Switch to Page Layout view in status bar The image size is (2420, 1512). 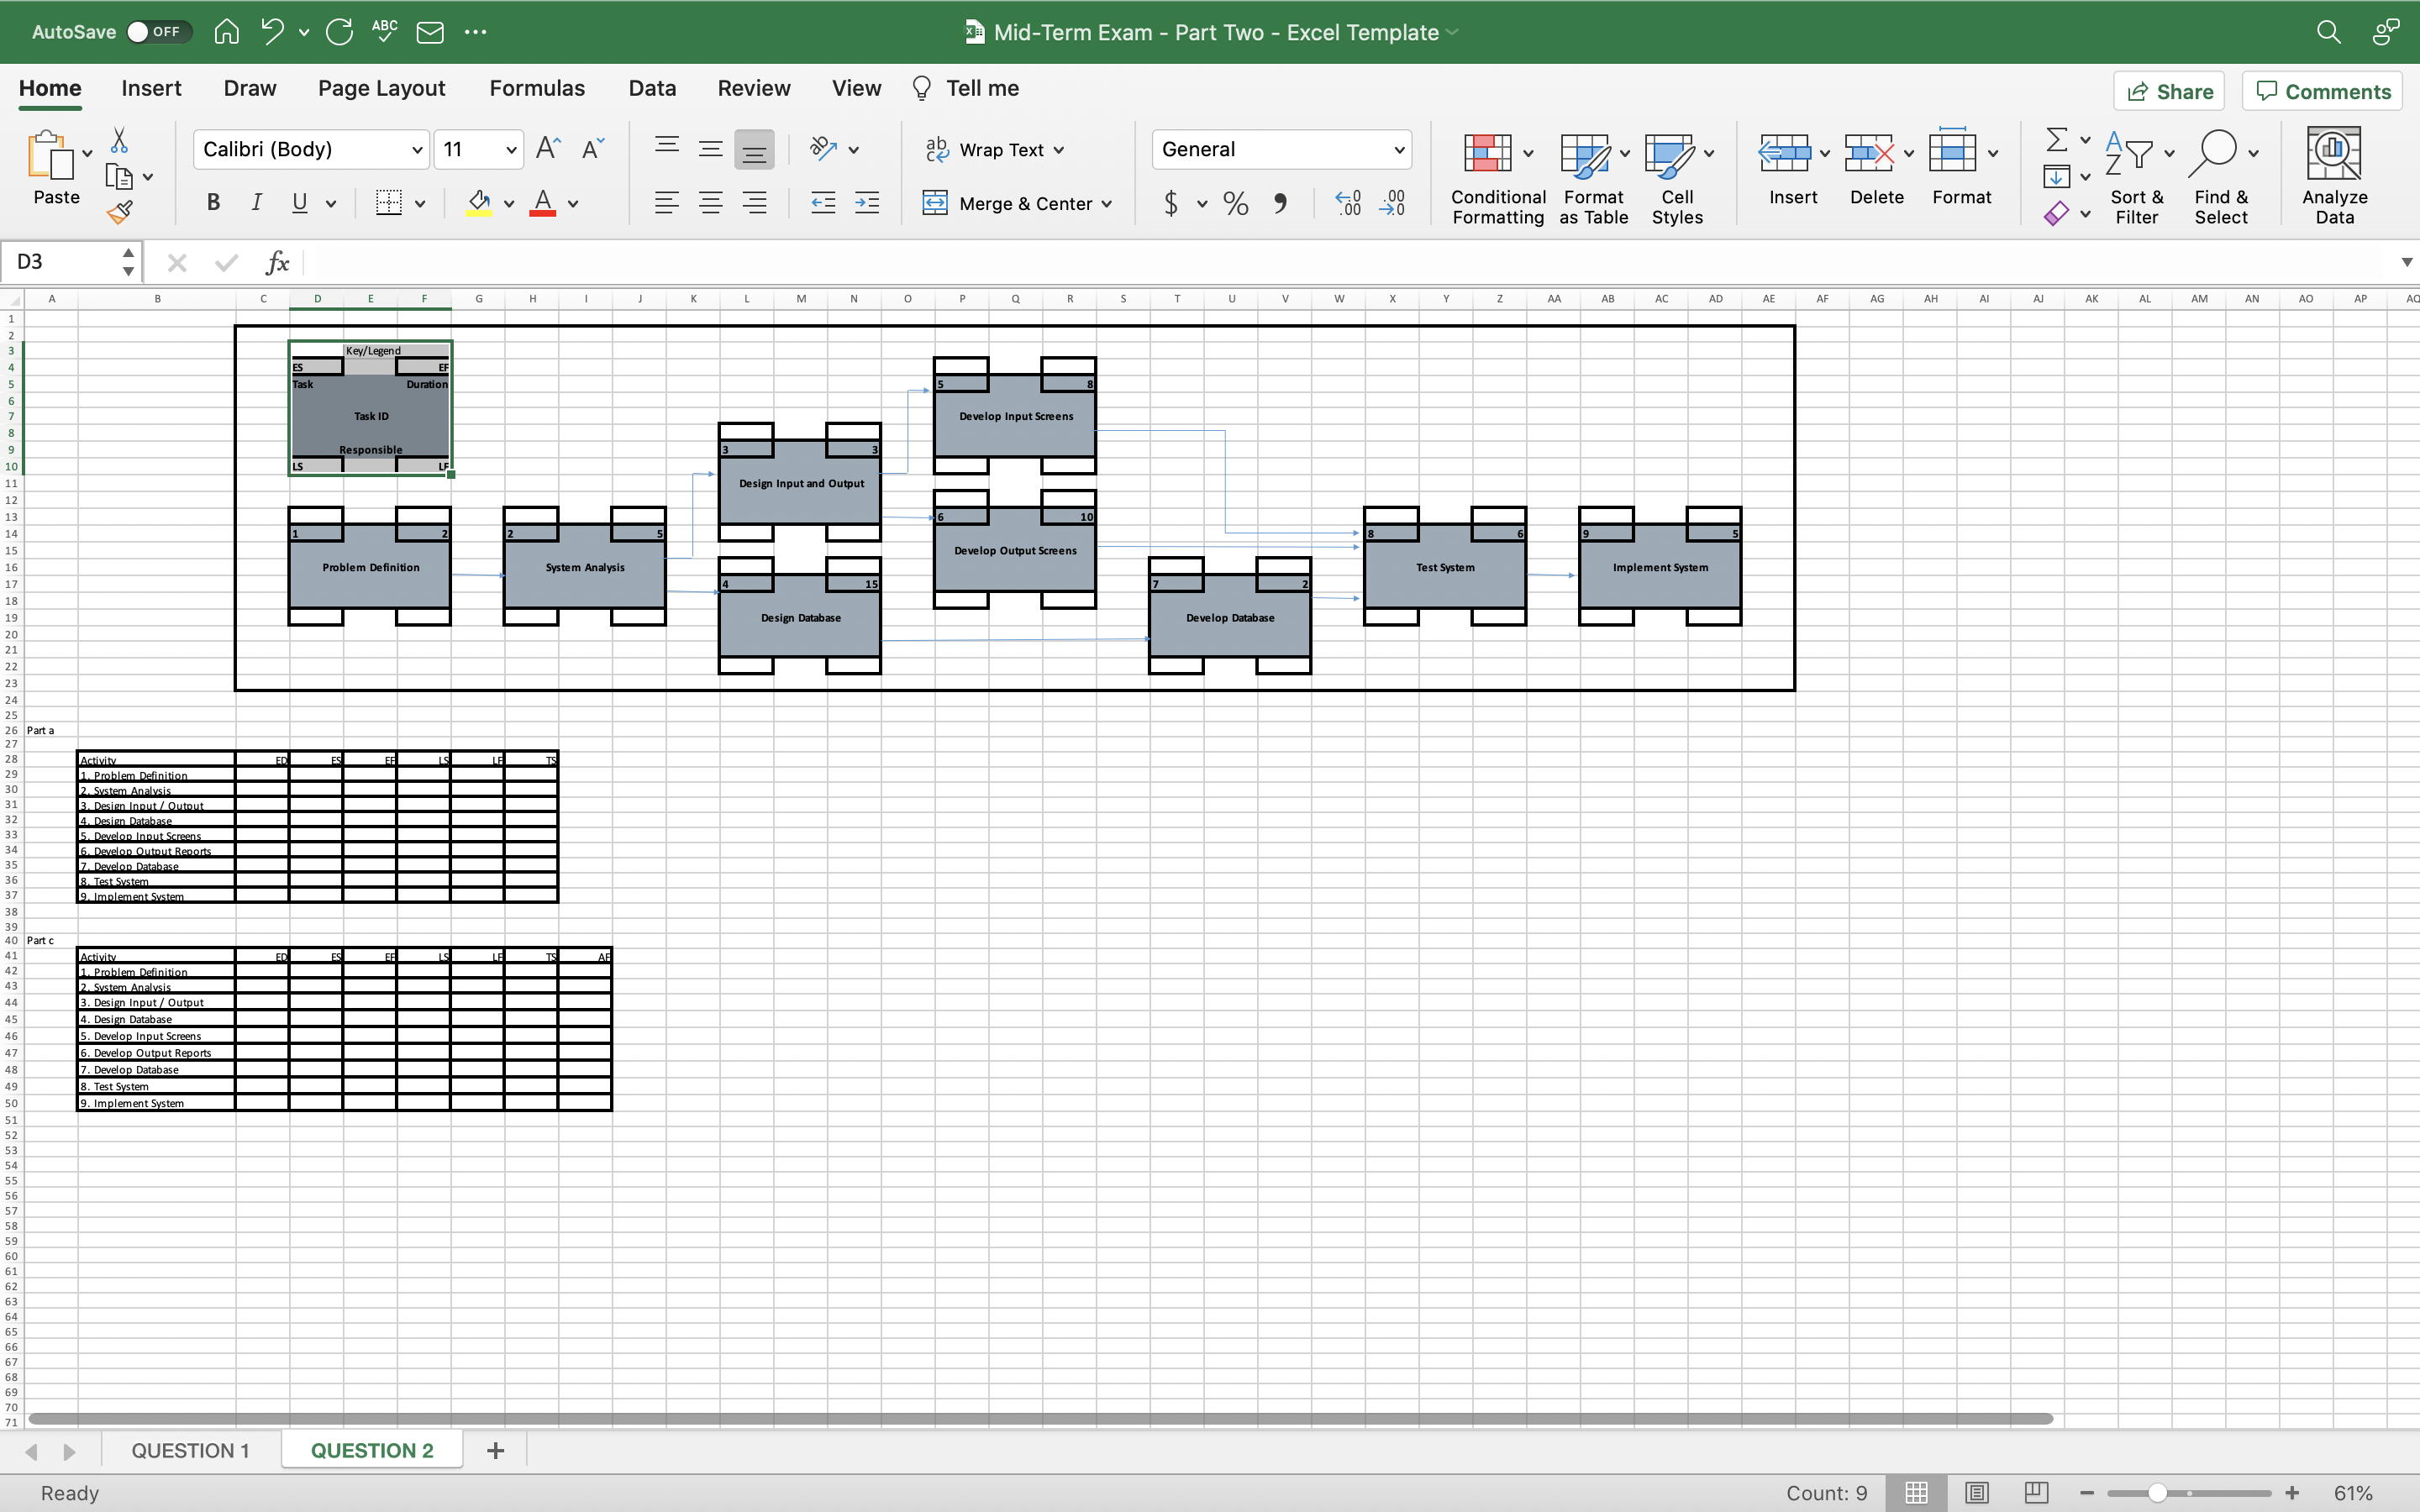point(1976,1492)
